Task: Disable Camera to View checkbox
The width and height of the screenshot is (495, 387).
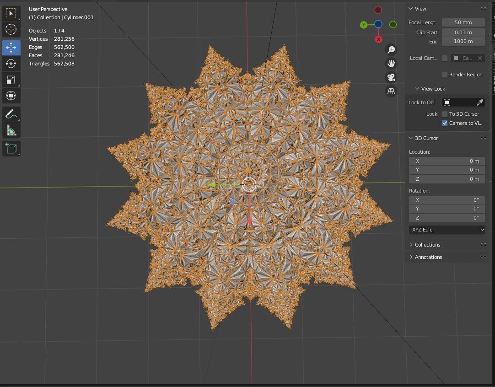Action: coord(445,123)
